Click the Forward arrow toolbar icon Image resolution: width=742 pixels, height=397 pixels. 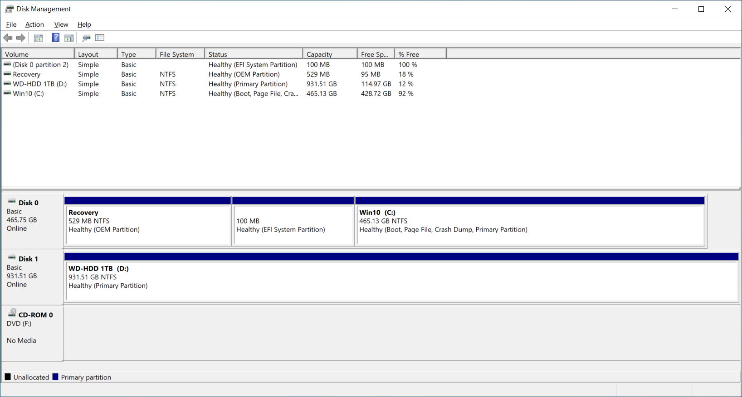pos(20,38)
